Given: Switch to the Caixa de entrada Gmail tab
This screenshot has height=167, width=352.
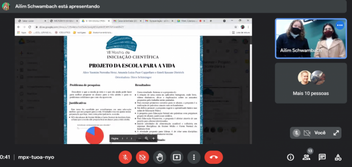Looking at the screenshot, I should click(127, 21).
